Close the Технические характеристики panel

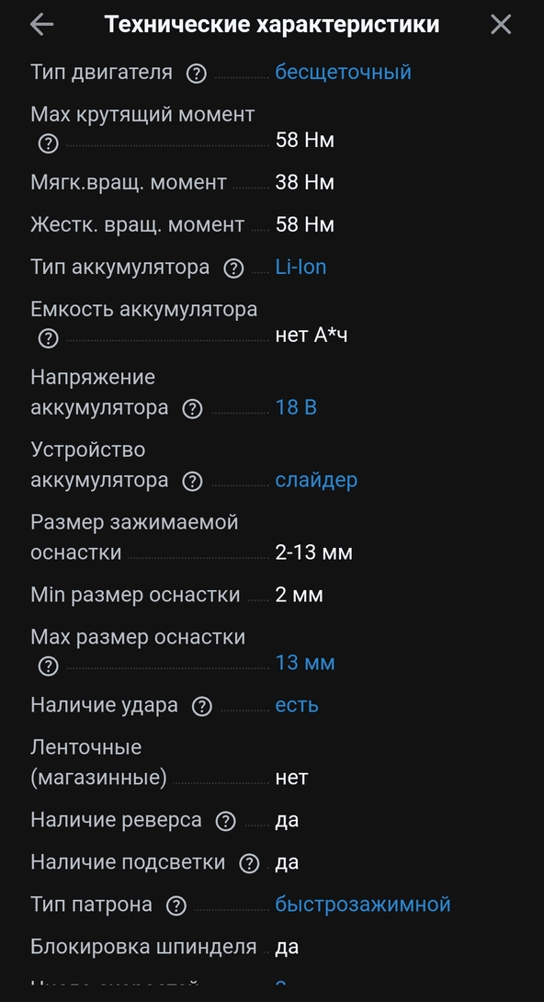(501, 24)
